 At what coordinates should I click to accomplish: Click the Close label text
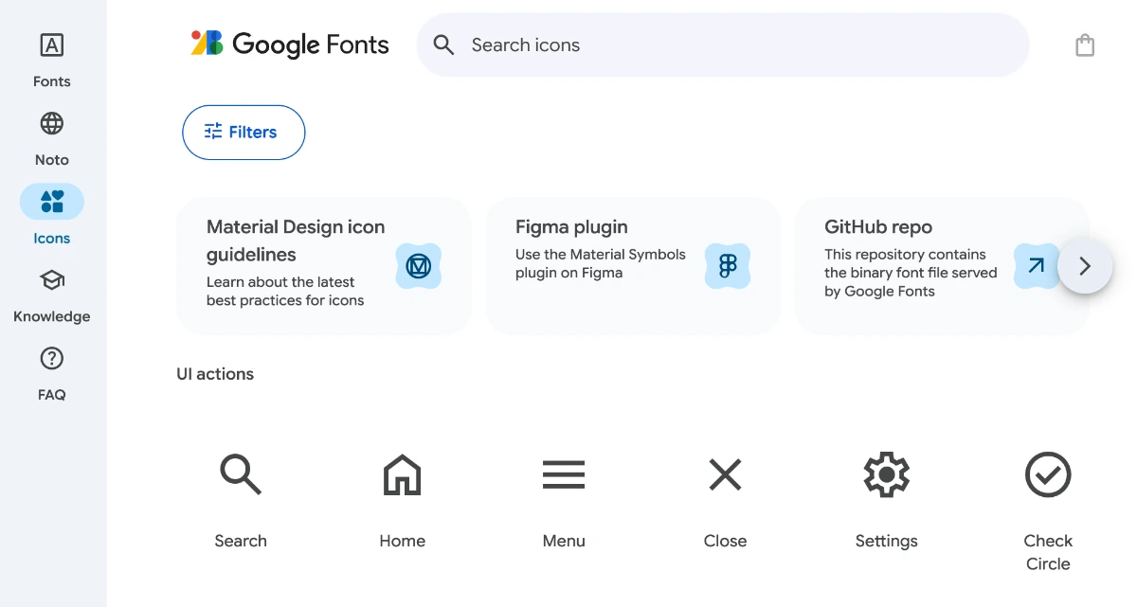coord(725,541)
